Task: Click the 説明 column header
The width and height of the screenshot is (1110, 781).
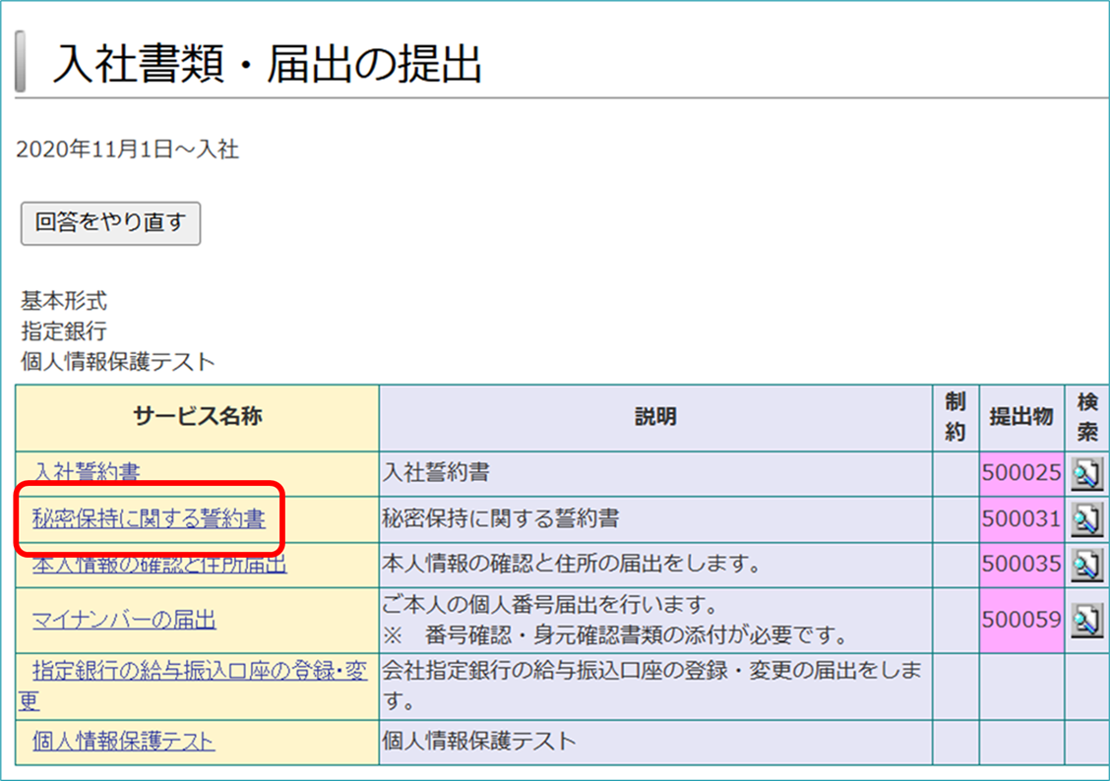Action: (655, 417)
